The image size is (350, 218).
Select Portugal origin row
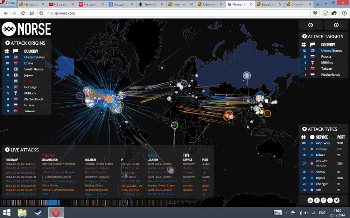point(27,87)
